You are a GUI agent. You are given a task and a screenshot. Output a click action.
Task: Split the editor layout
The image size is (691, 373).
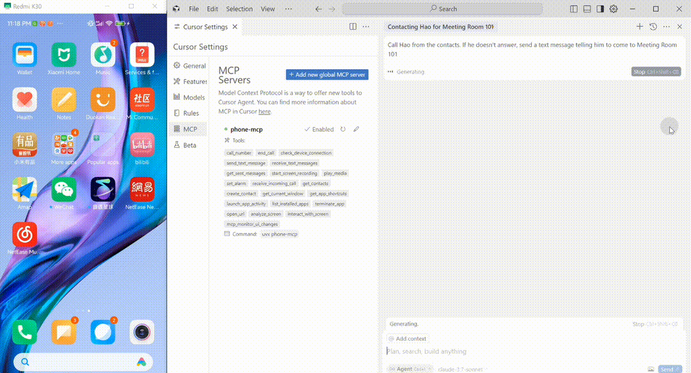click(353, 27)
